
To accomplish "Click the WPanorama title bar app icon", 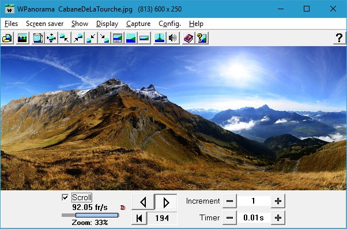I will pos(10,9).
